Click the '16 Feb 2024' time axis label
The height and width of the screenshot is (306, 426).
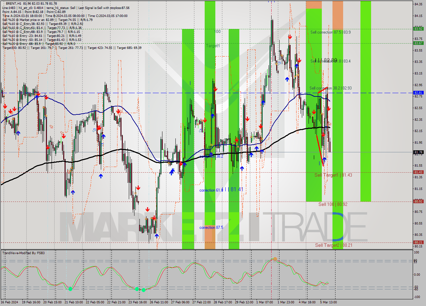(10, 302)
